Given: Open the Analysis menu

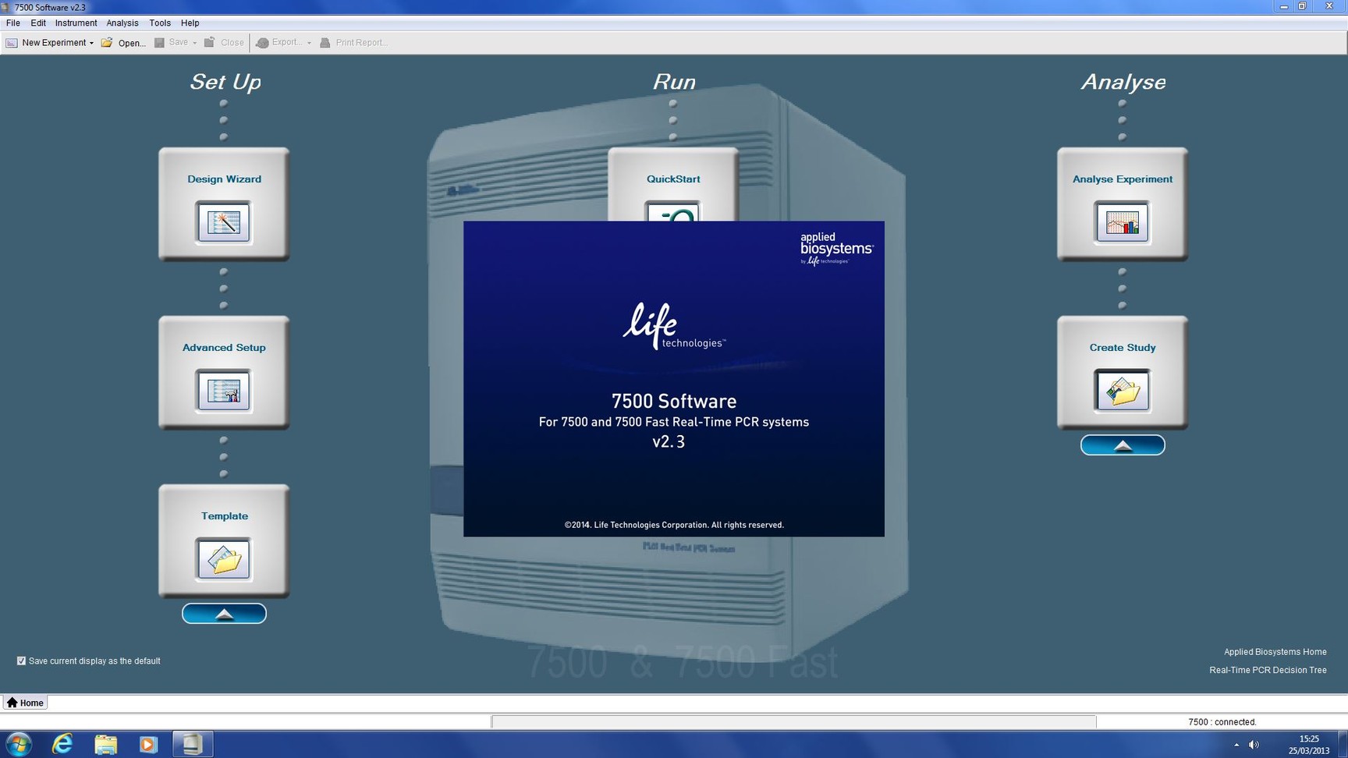Looking at the screenshot, I should pos(122,23).
